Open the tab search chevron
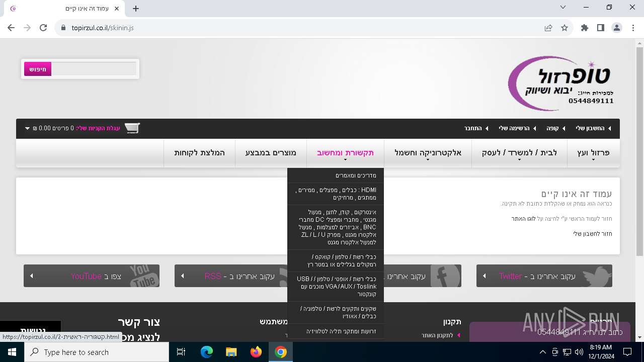This screenshot has height=362, width=644. coord(563,7)
